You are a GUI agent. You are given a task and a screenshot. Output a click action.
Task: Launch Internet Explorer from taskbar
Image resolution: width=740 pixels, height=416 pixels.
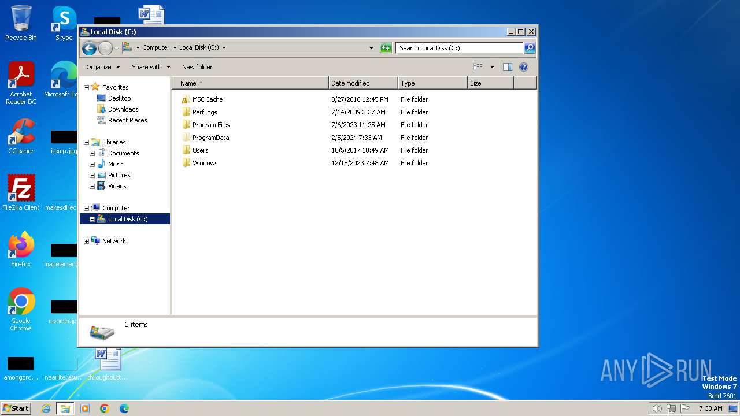coord(46,408)
